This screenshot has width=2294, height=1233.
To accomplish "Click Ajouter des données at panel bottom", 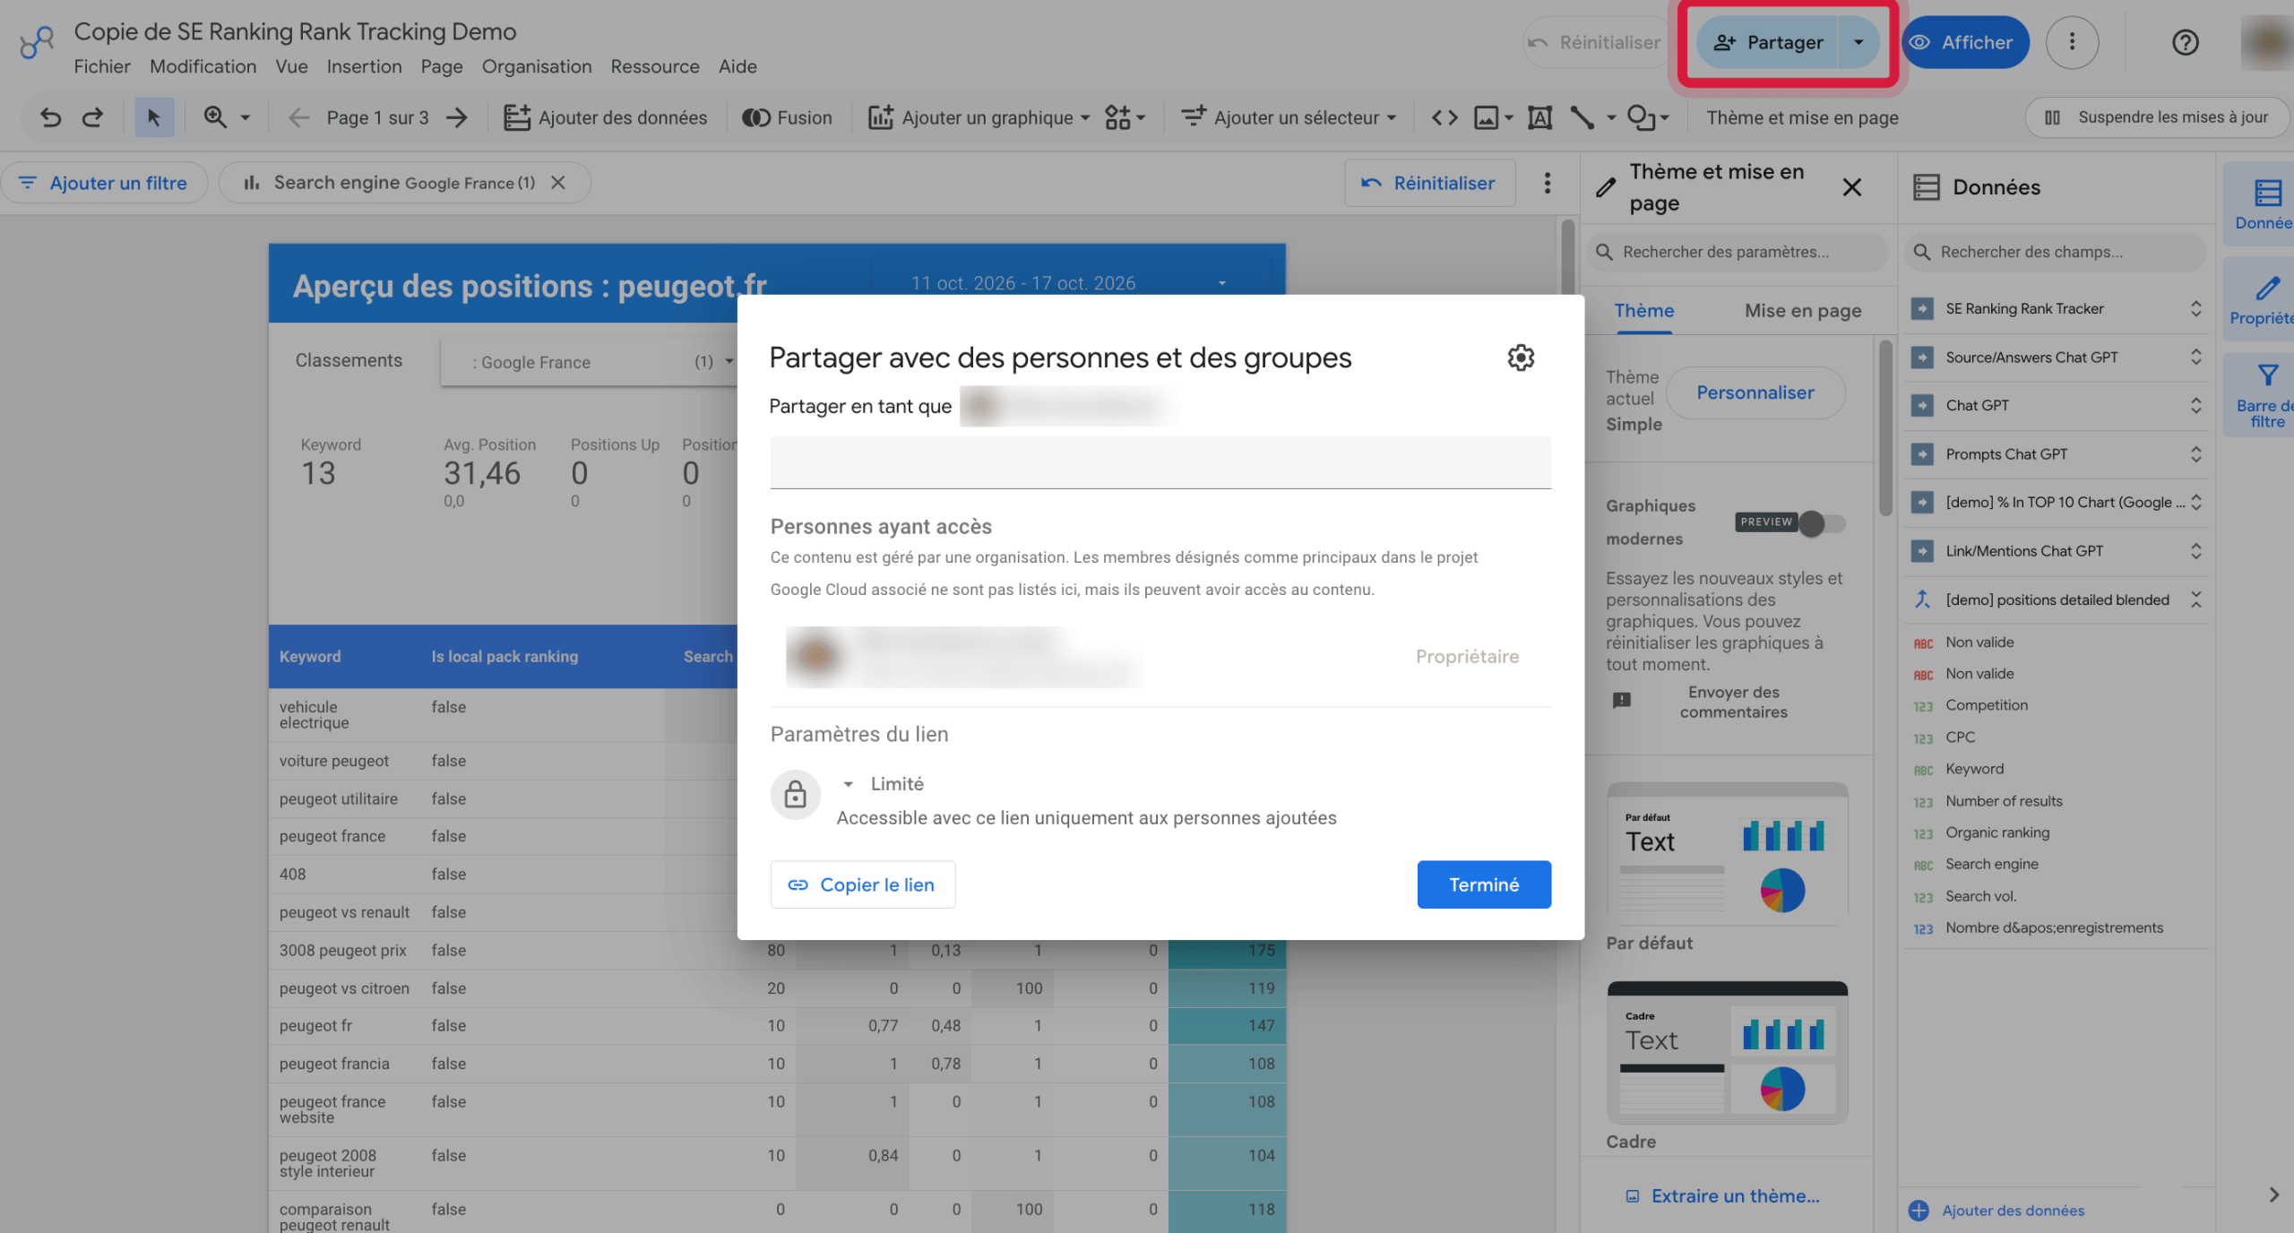I will 1996,1211.
